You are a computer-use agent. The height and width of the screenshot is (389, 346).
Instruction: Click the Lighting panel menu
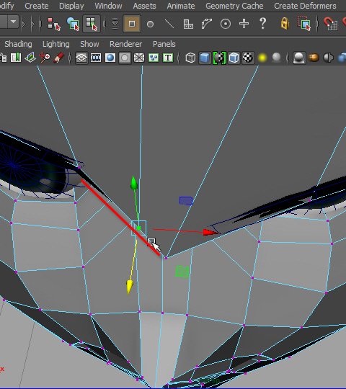tap(56, 44)
